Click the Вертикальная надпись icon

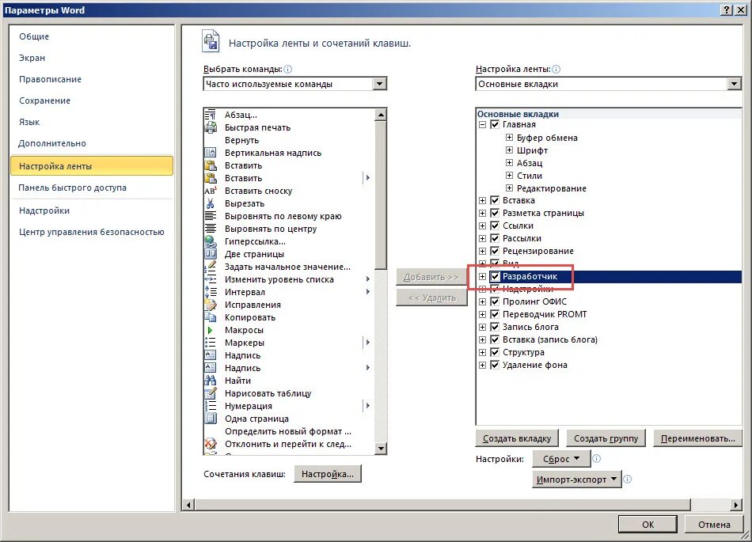click(x=210, y=153)
